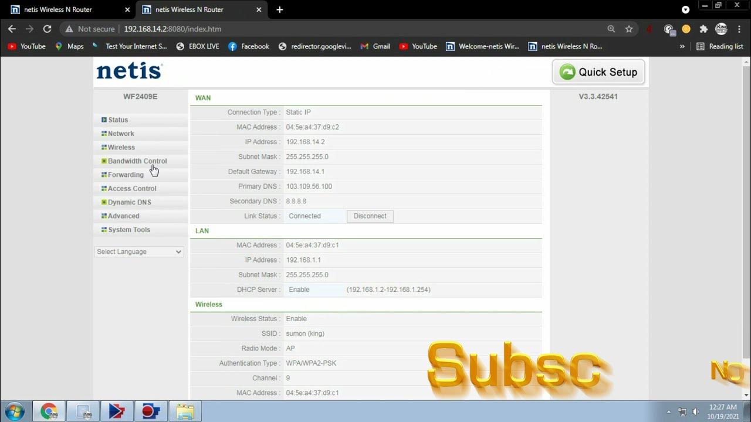Click the WAN IP Address 192.168.14.2

[305, 142]
